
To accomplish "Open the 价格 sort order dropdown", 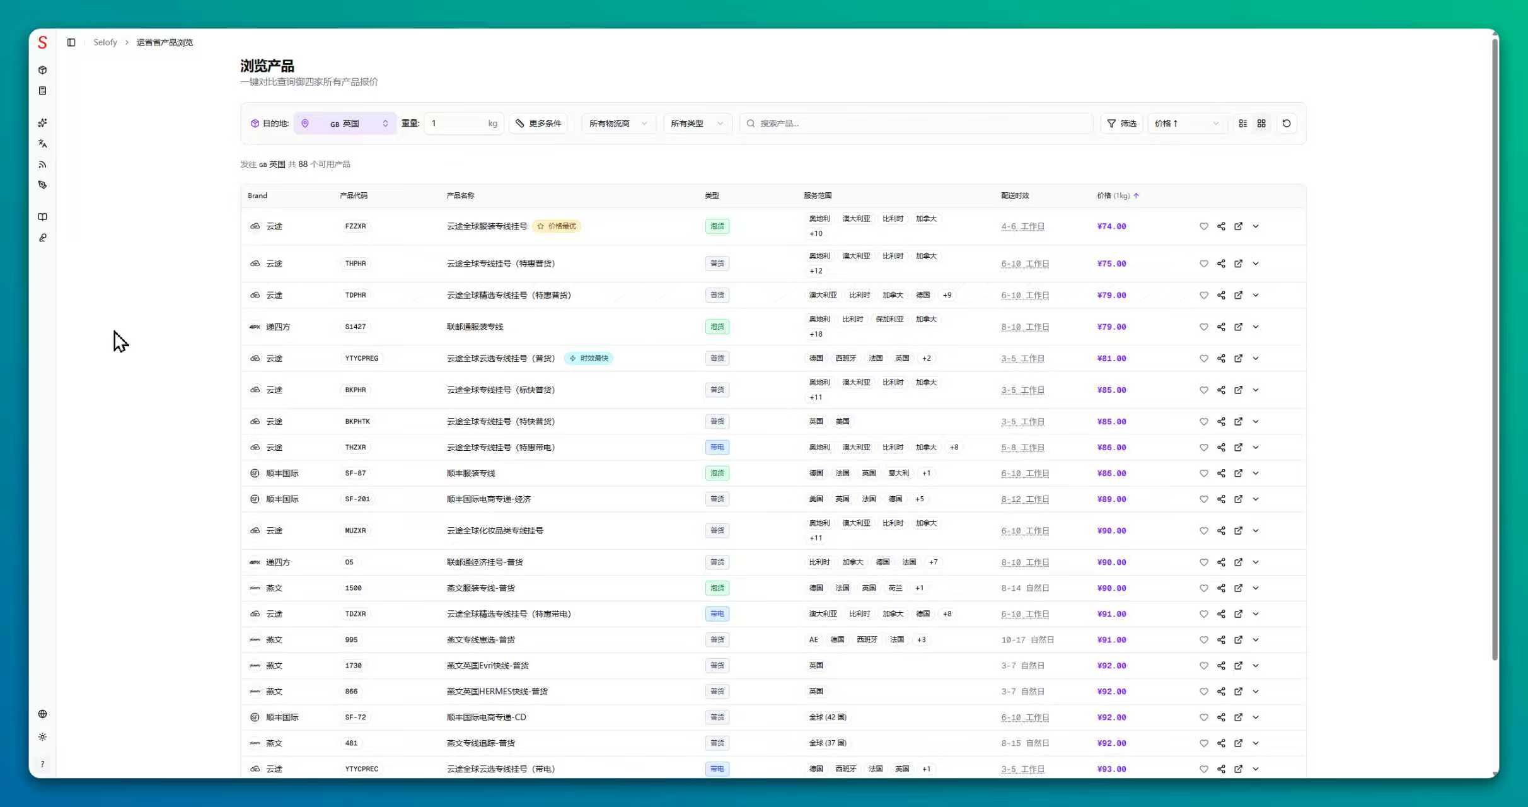I will click(x=1186, y=124).
